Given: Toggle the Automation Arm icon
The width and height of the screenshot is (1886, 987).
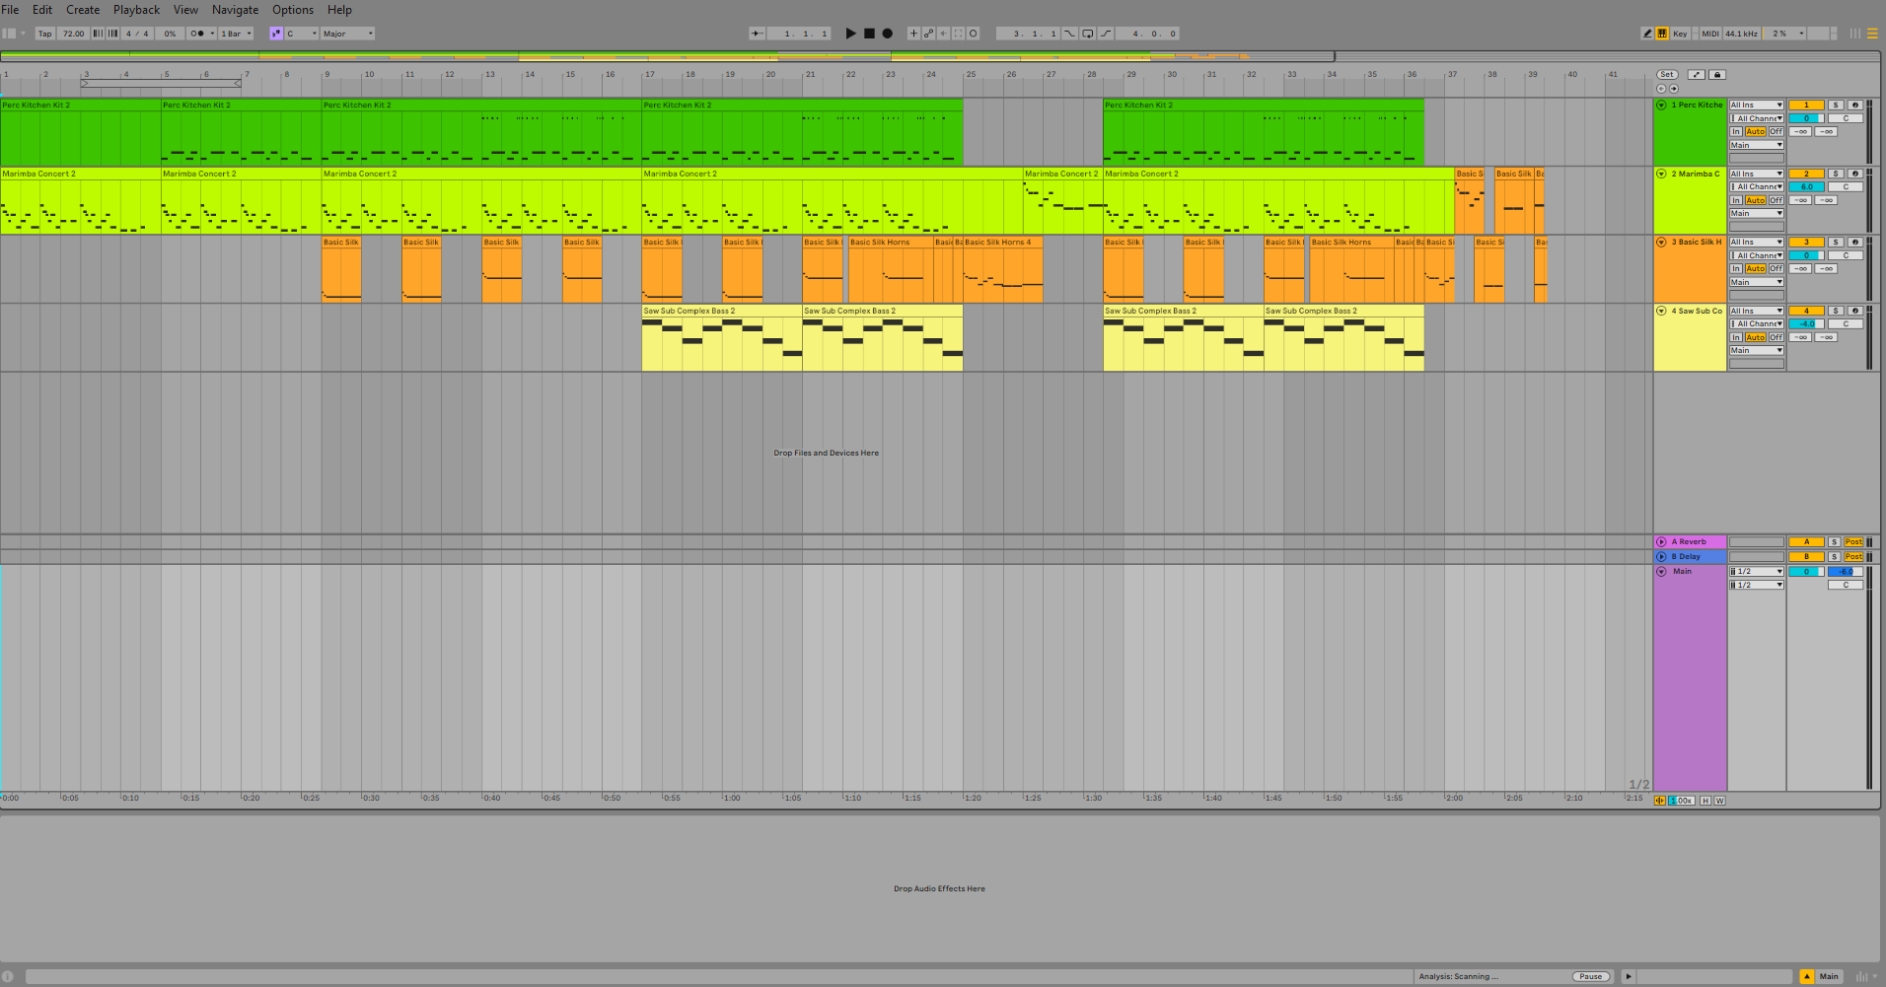Looking at the screenshot, I should (928, 34).
